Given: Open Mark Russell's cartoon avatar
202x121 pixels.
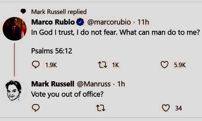Looking at the screenshot, I should (14, 90).
